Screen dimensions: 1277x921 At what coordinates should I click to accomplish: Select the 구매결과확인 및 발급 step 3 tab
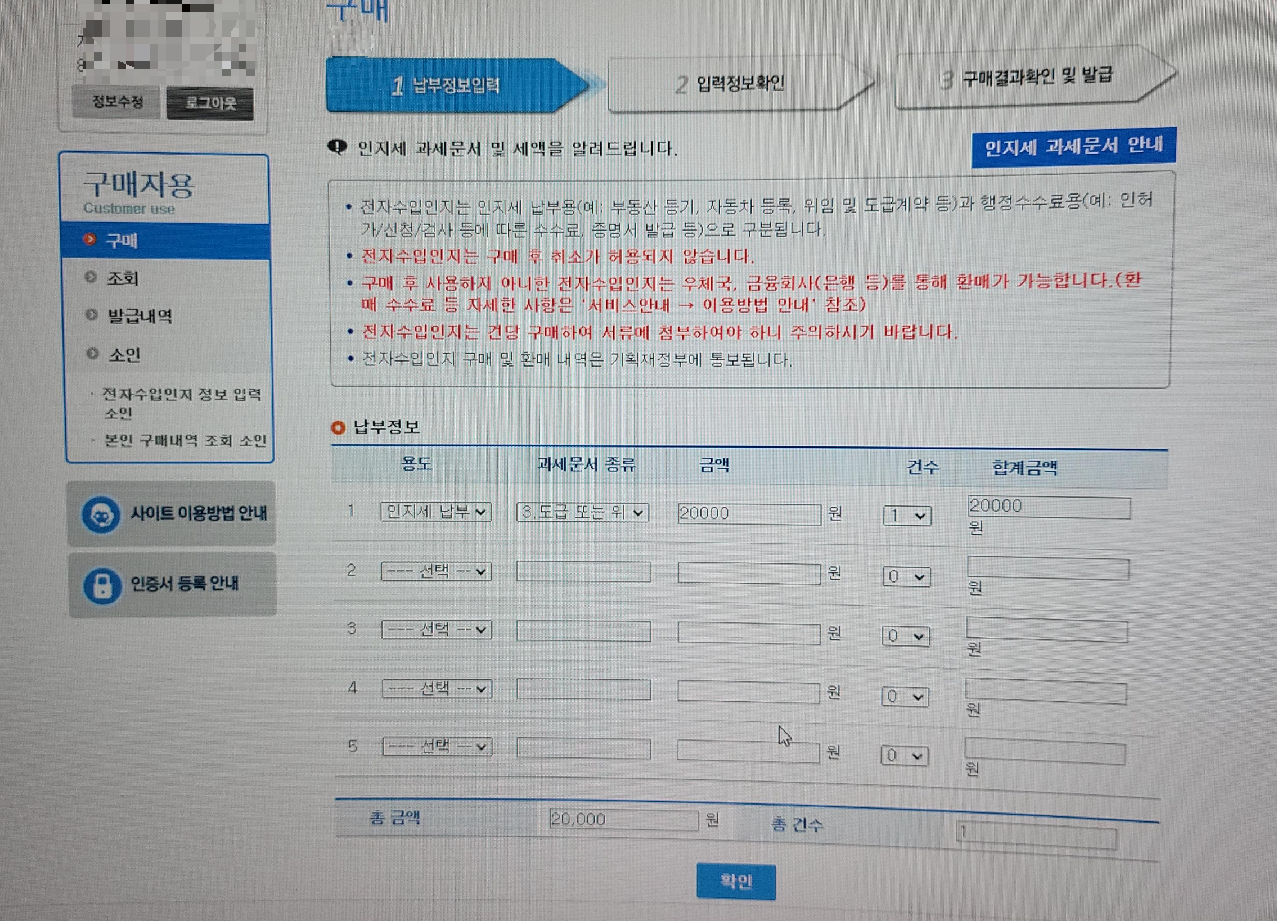tap(1028, 78)
